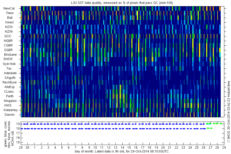Select the XmasI row label
The image size is (231, 154).
[x=9, y=22]
